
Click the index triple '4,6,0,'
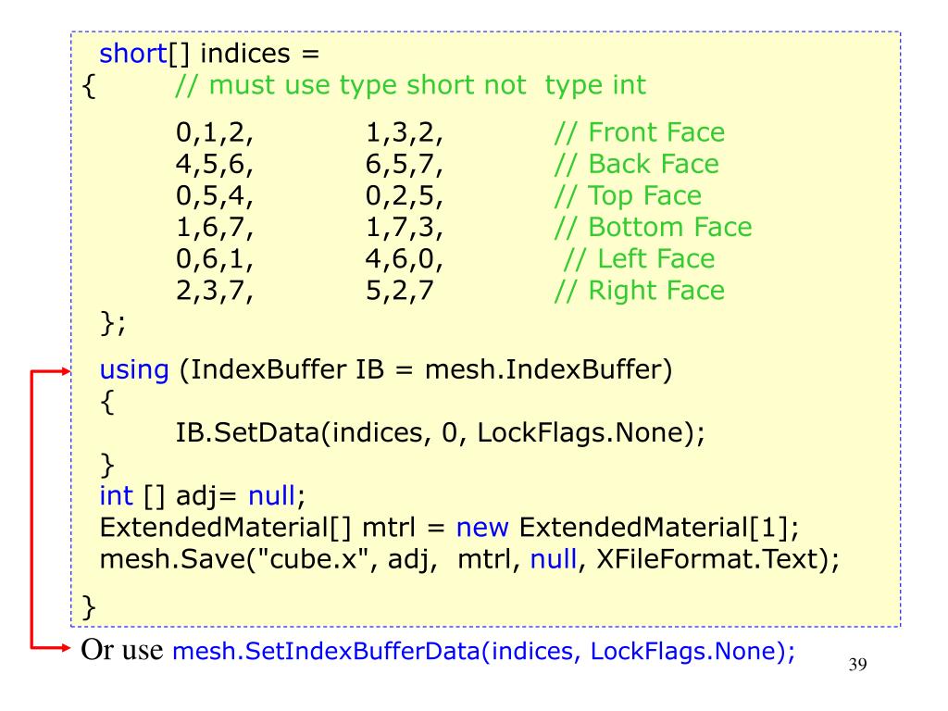click(x=405, y=259)
